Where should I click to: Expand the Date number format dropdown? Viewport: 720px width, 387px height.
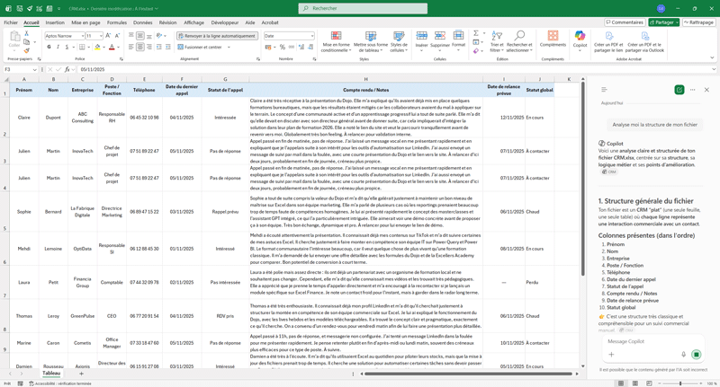[x=311, y=36]
